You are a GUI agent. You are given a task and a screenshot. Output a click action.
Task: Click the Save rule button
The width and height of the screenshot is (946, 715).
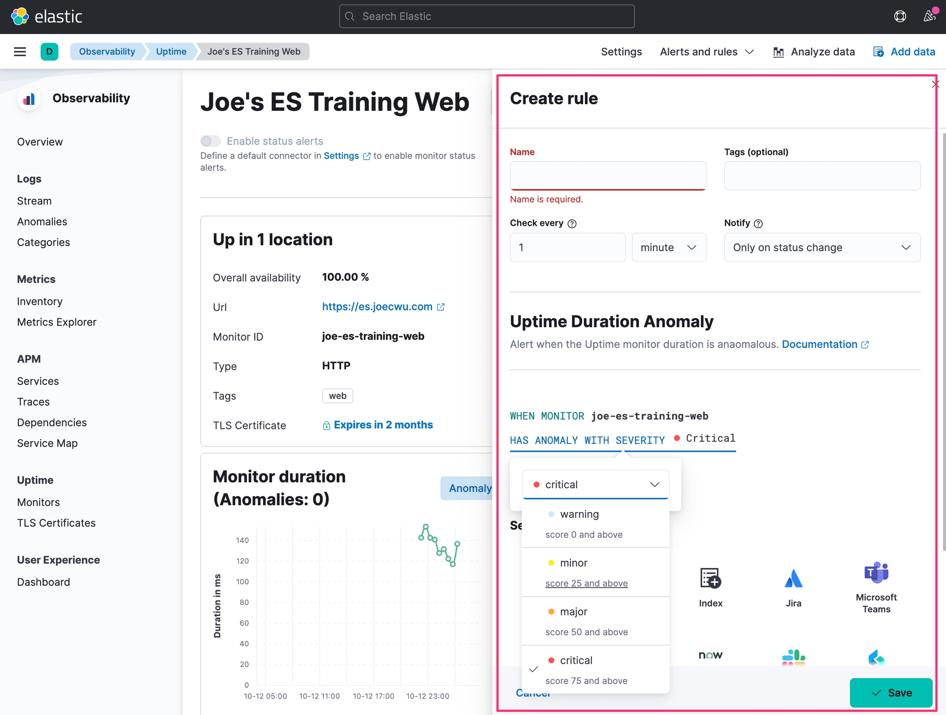[x=891, y=692]
